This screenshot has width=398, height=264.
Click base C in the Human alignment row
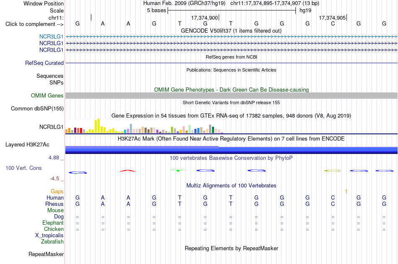(x=333, y=197)
